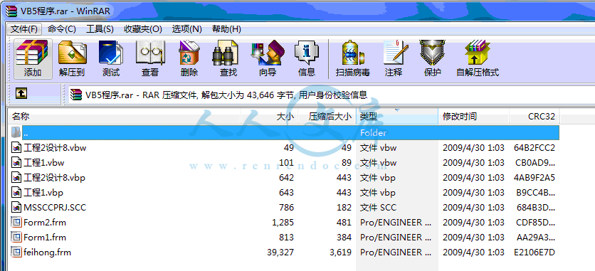Click the Form1.frm file icon
The image size is (595, 271).
[16, 238]
